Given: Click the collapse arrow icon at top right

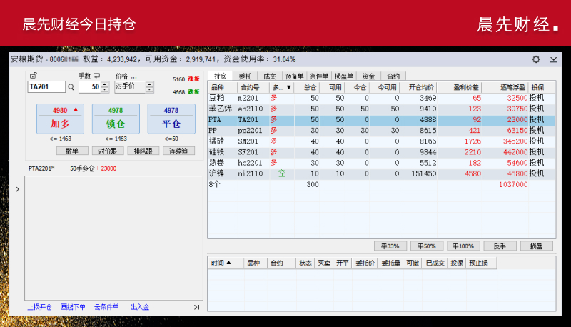Looking at the screenshot, I should pyautogui.click(x=554, y=59).
